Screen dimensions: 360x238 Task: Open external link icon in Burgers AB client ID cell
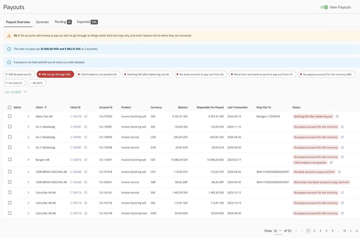(85, 160)
